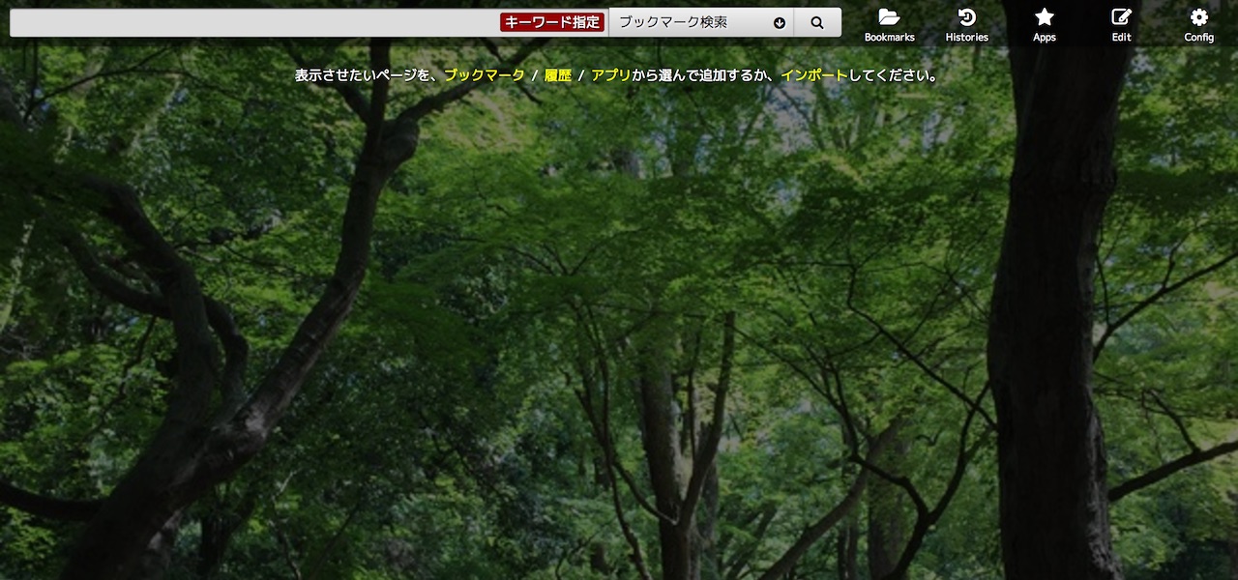Expand the ブックマーク検索 dropdown
Image resolution: width=1238 pixels, height=580 pixels.
(x=701, y=22)
